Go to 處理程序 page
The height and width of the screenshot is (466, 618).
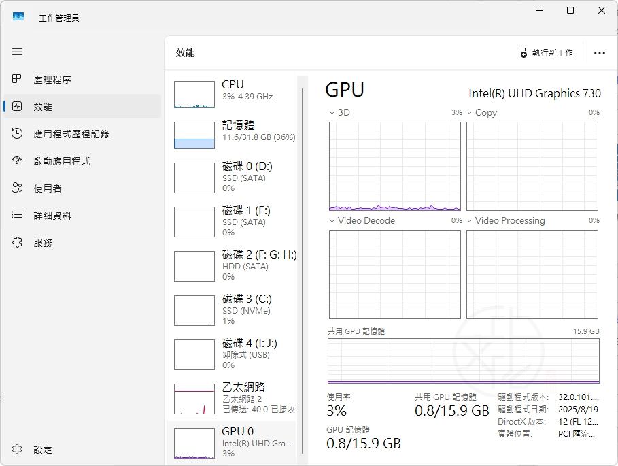82,79
